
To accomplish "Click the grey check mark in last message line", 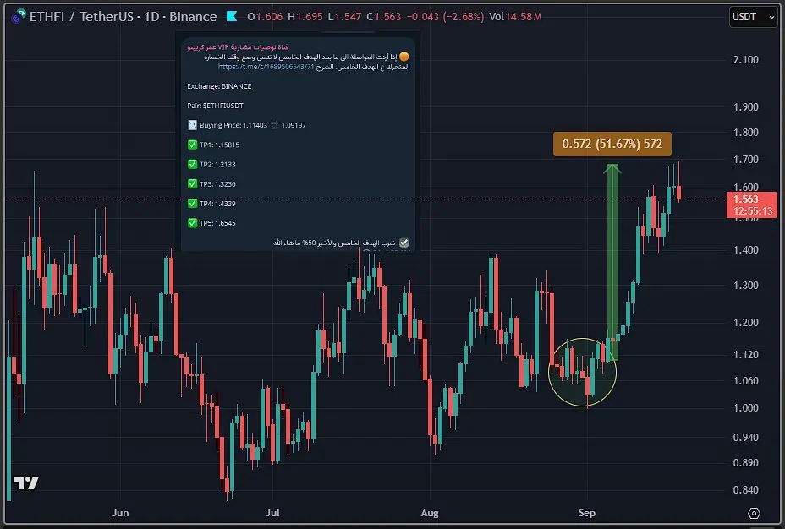I will click(404, 243).
